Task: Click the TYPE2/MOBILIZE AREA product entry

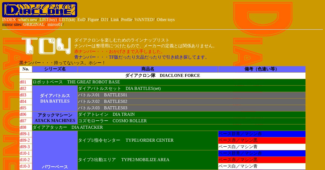Action: pyautogui.click(x=148, y=160)
